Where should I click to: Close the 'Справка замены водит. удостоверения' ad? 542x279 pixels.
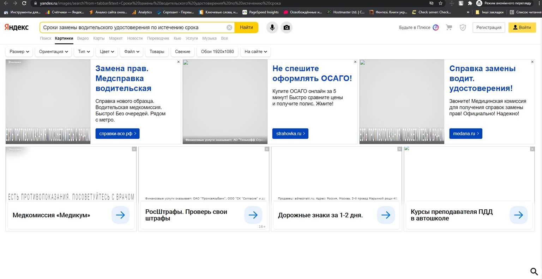(x=532, y=62)
